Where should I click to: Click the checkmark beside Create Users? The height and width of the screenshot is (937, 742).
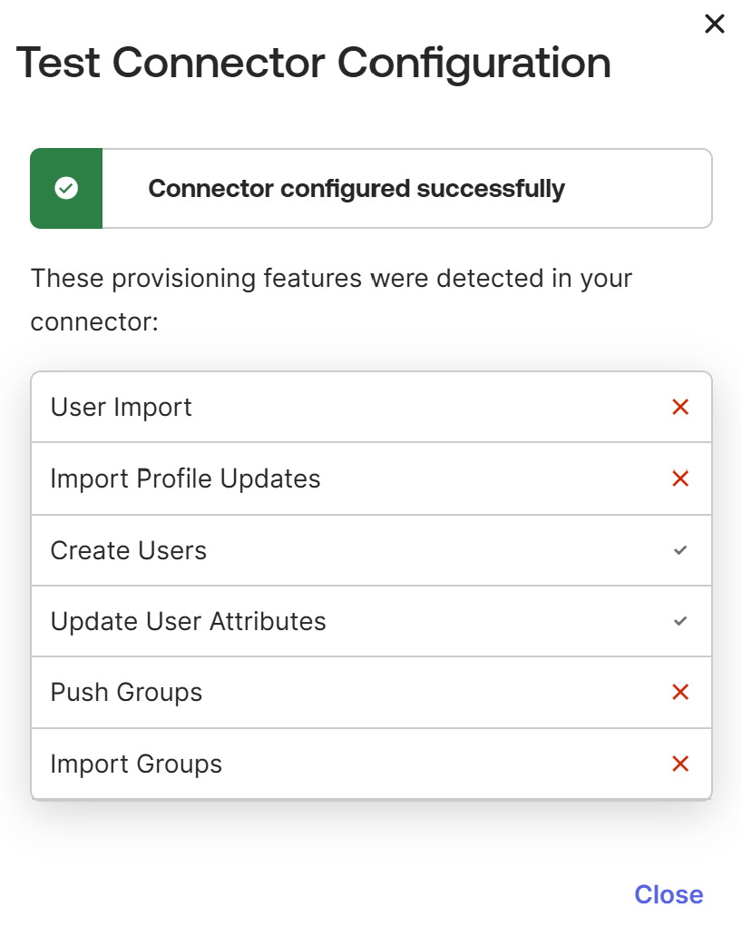coord(680,550)
